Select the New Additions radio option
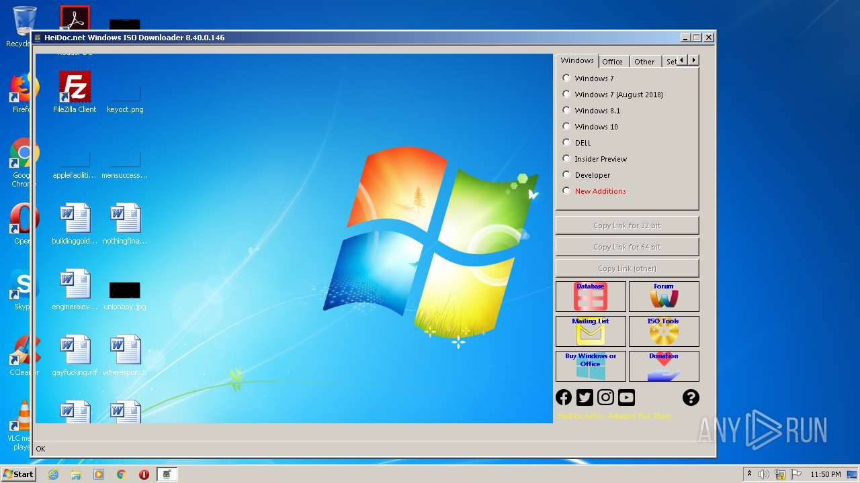860x483 pixels. point(566,191)
